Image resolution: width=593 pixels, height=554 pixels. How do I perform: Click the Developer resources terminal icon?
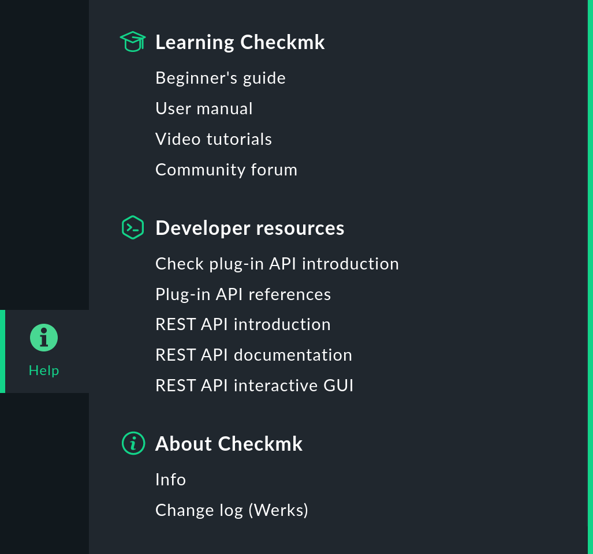click(x=133, y=227)
